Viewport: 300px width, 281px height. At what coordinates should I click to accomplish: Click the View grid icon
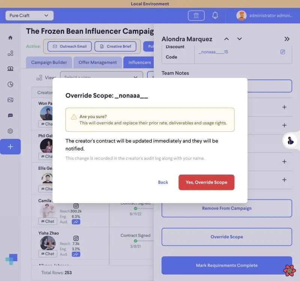39,78
